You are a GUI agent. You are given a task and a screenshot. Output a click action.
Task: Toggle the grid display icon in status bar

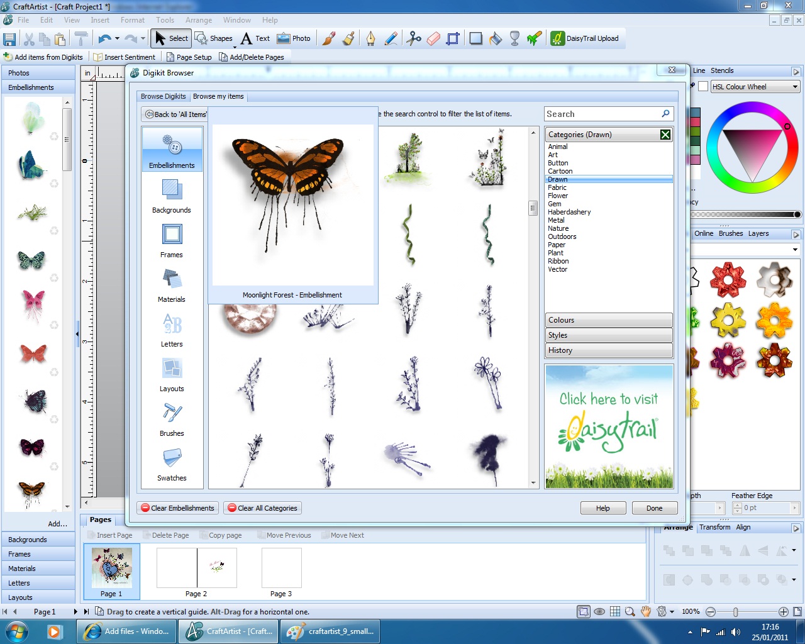615,611
